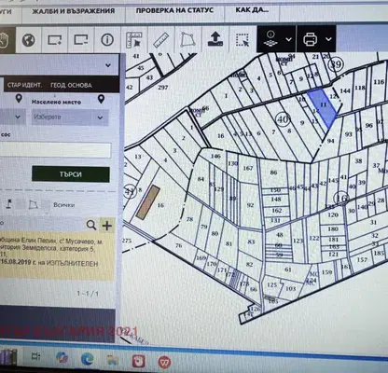Select the distance measuring ruler
This screenshot has height=373, width=388.
[160, 40]
